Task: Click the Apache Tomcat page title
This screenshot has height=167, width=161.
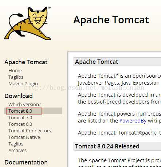Action: coord(111,20)
